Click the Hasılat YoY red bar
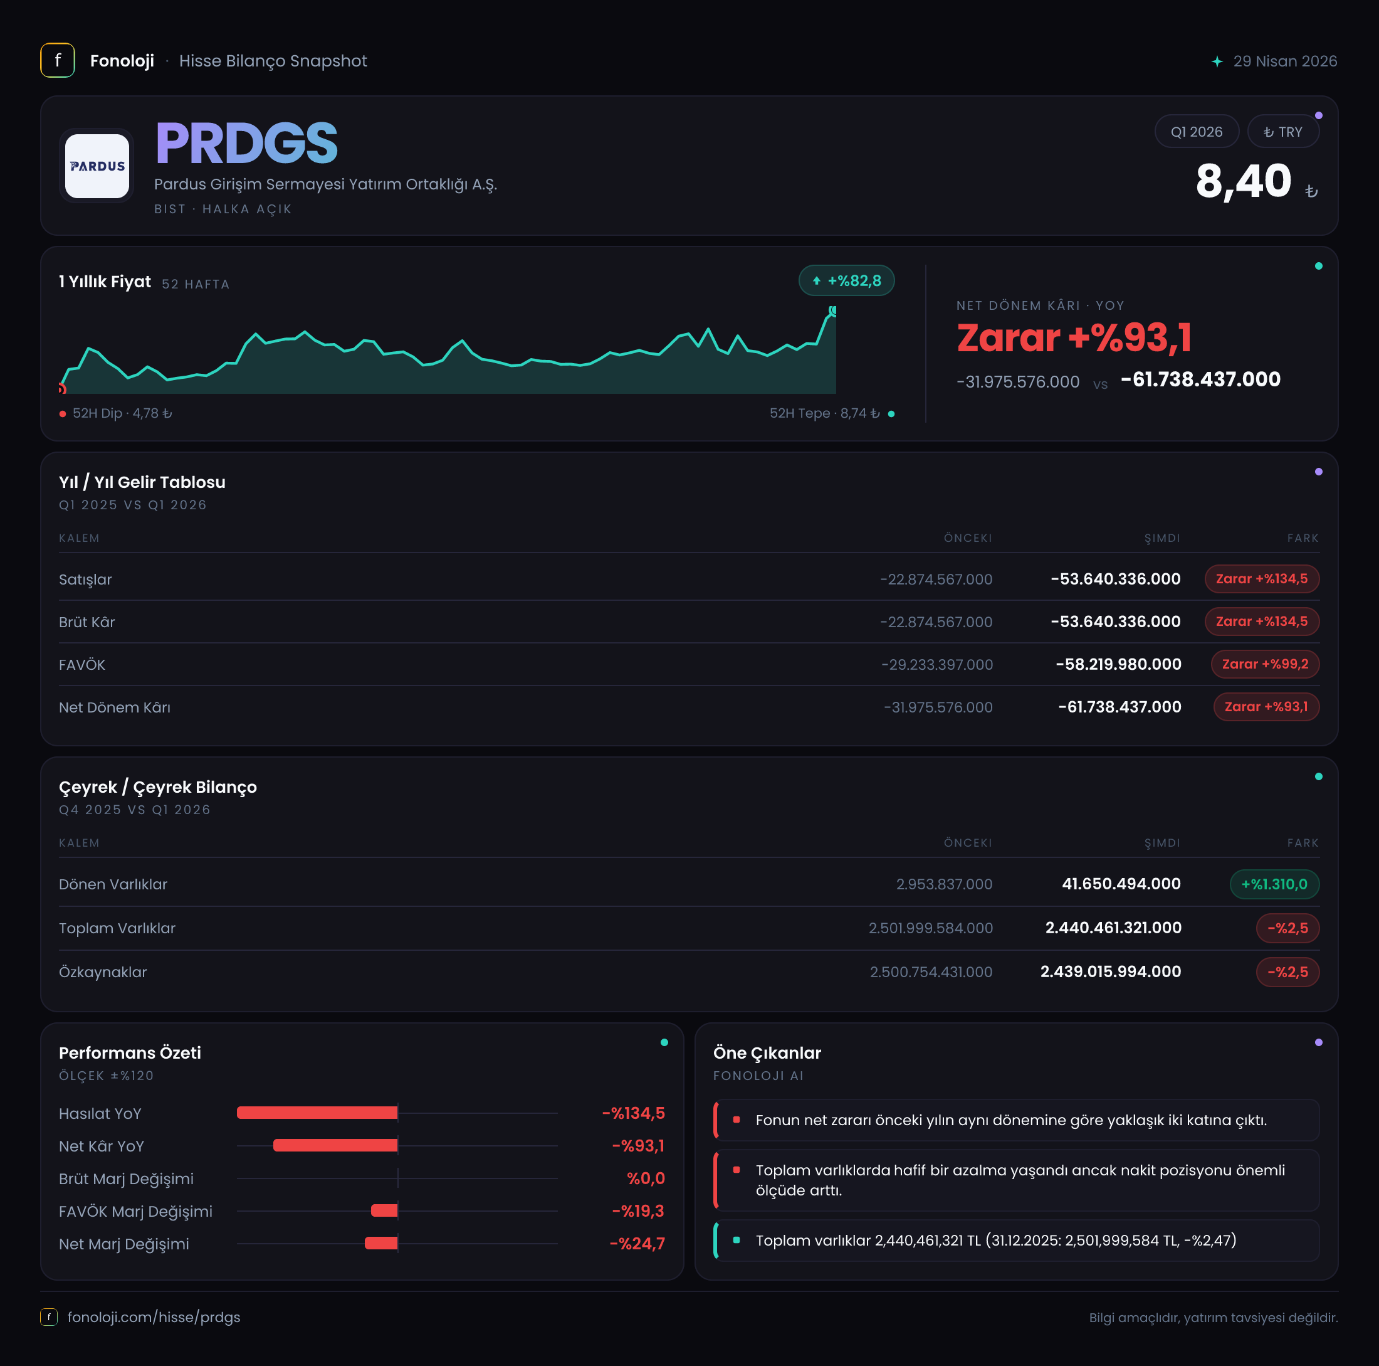The image size is (1379, 1366). (x=317, y=1113)
